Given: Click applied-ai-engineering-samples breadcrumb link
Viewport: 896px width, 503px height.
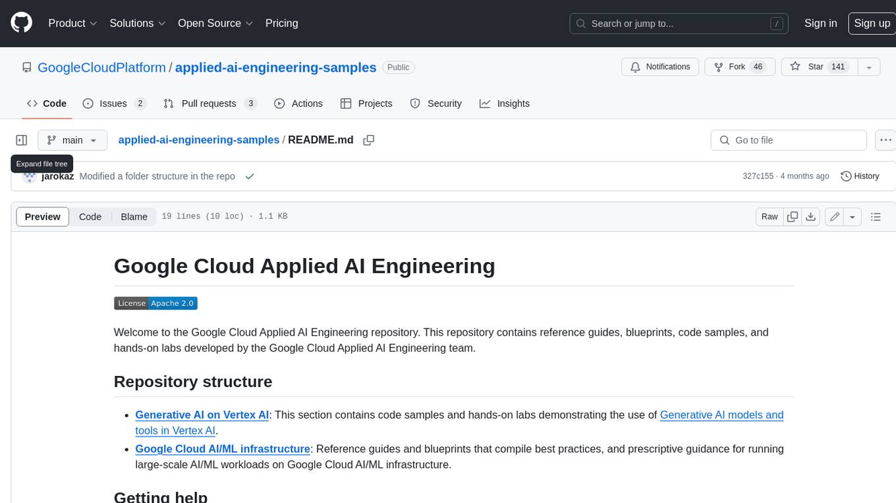Looking at the screenshot, I should pos(199,140).
